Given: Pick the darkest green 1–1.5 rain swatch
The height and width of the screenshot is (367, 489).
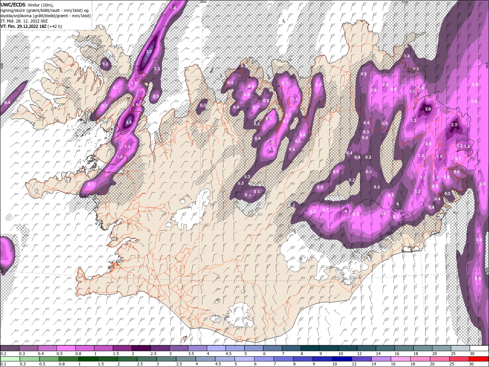Looking at the screenshot, I should tap(88, 359).
